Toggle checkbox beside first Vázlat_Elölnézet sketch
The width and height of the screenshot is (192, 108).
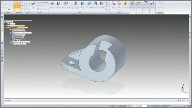[11, 29]
